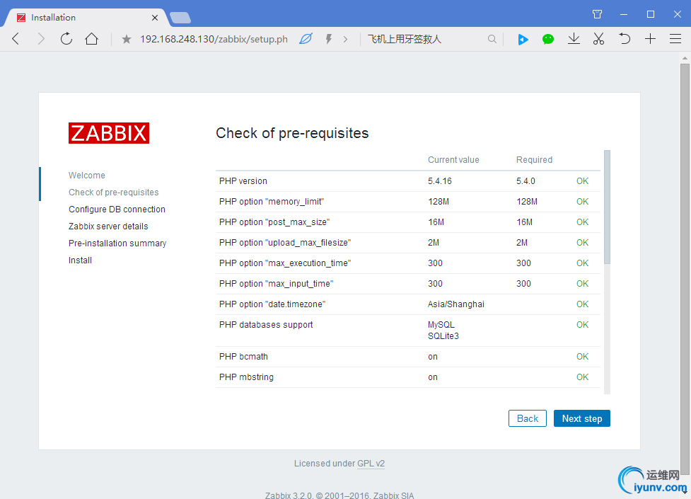Click PHP option "post_max_size" row label

coord(274,222)
